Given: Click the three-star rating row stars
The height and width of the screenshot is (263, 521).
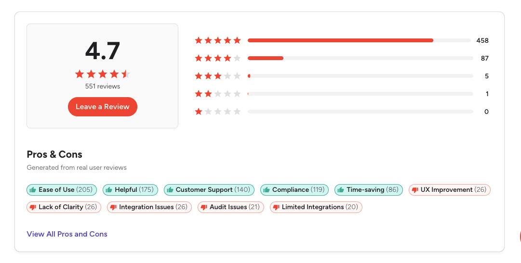Looking at the screenshot, I should pos(218,76).
